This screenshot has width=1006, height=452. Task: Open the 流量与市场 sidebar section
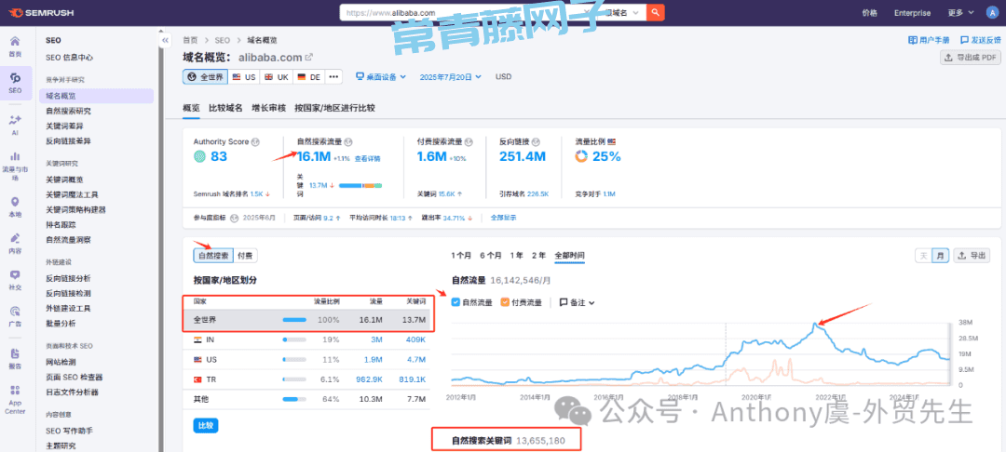(15, 166)
